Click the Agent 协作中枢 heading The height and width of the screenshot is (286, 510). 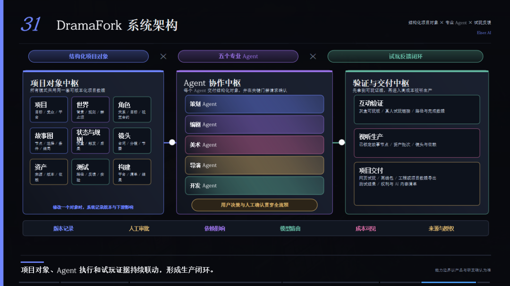click(212, 83)
